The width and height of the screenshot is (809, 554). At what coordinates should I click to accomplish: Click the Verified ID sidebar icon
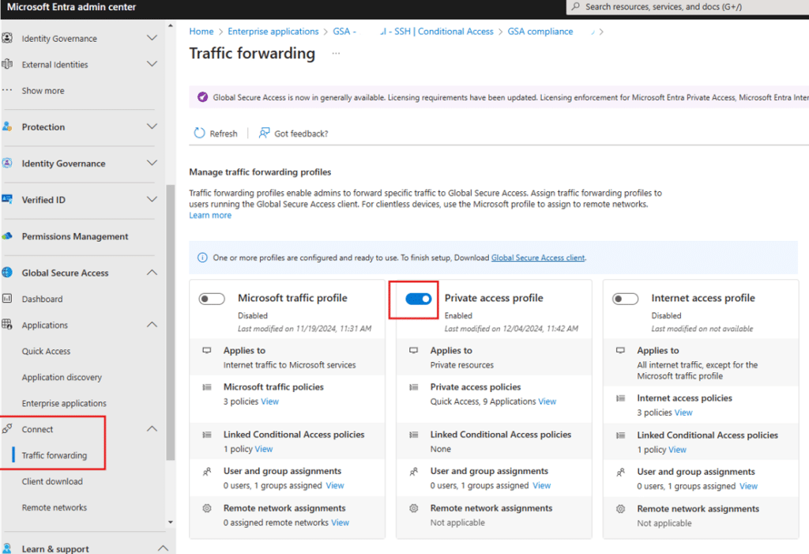7,200
